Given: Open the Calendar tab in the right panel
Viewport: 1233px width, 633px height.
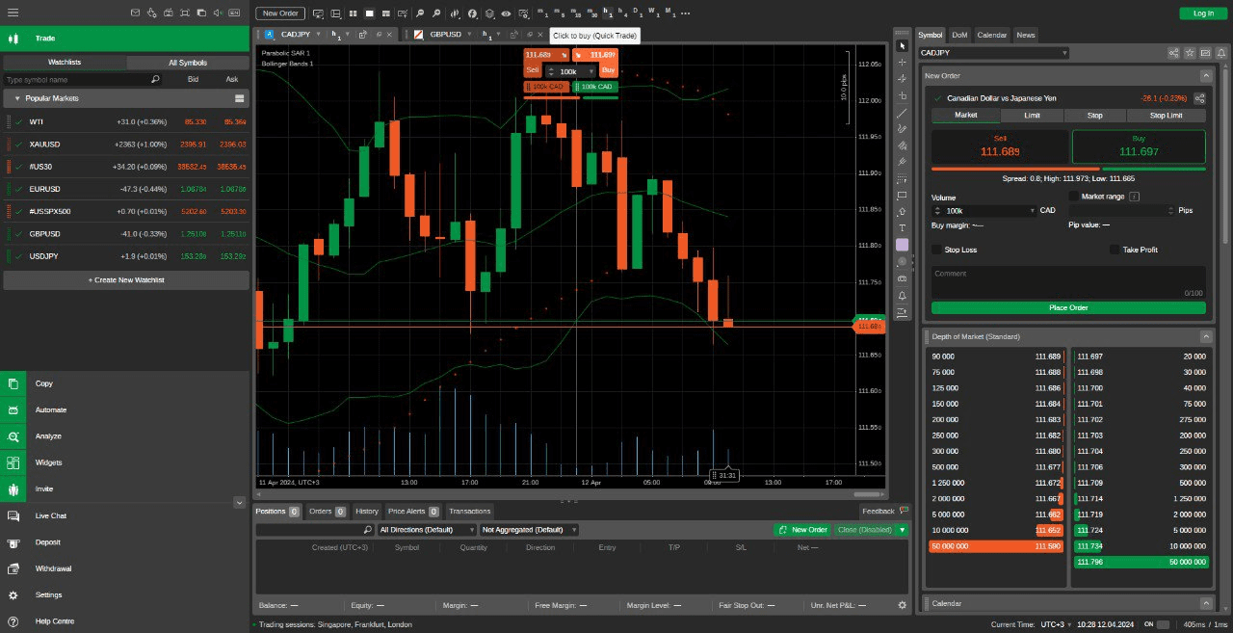Looking at the screenshot, I should coord(991,35).
